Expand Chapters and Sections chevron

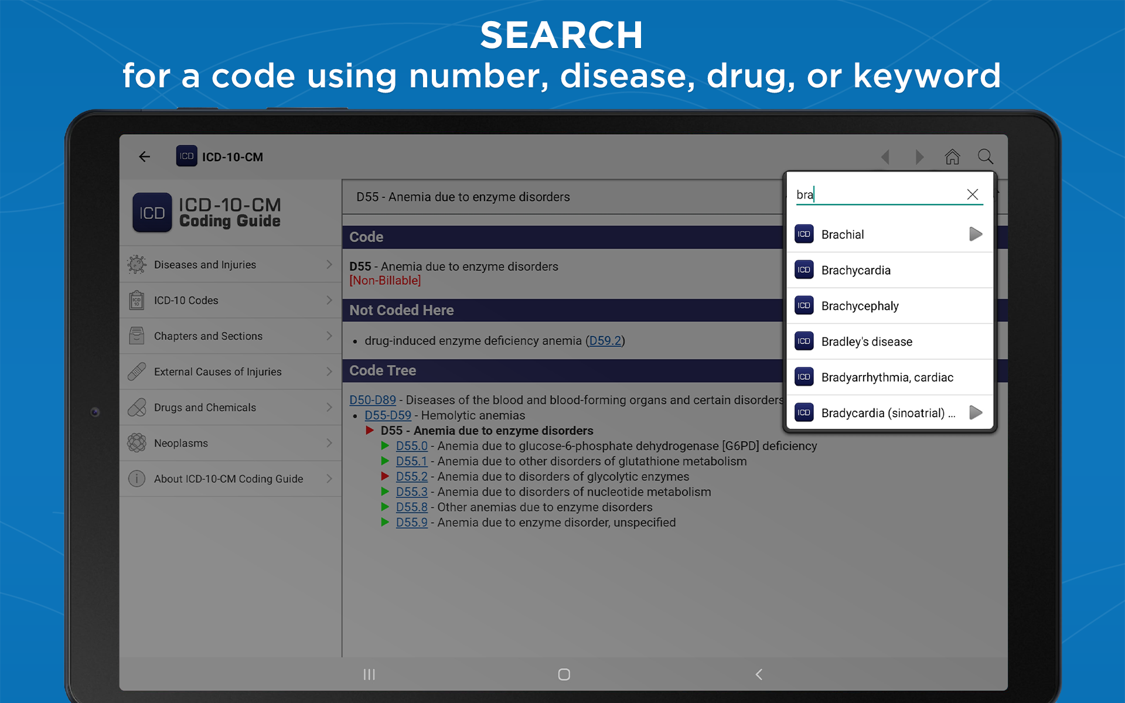pyautogui.click(x=329, y=336)
